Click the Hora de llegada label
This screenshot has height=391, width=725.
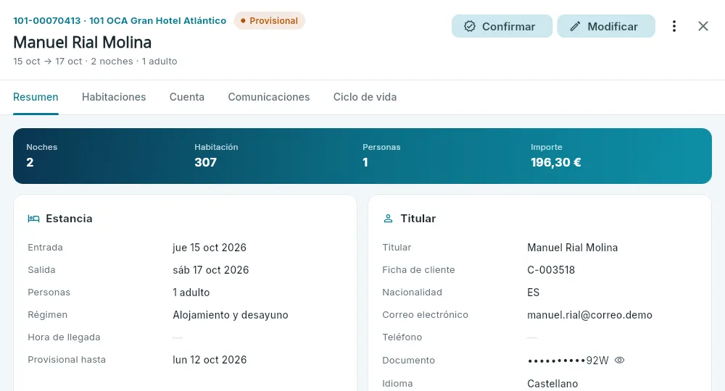[64, 337]
